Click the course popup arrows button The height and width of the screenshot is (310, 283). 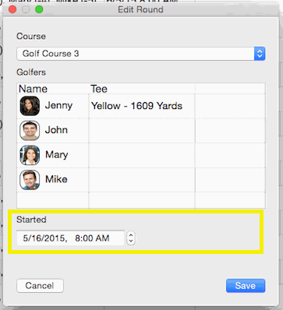coord(260,54)
